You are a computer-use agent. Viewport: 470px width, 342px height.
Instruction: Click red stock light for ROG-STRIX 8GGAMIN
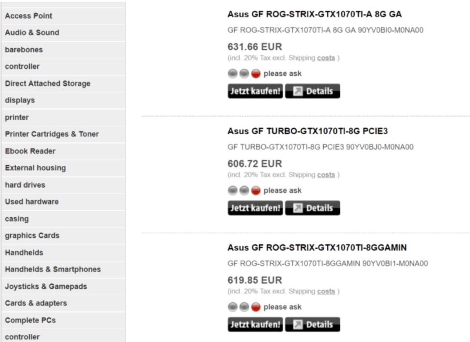click(256, 307)
